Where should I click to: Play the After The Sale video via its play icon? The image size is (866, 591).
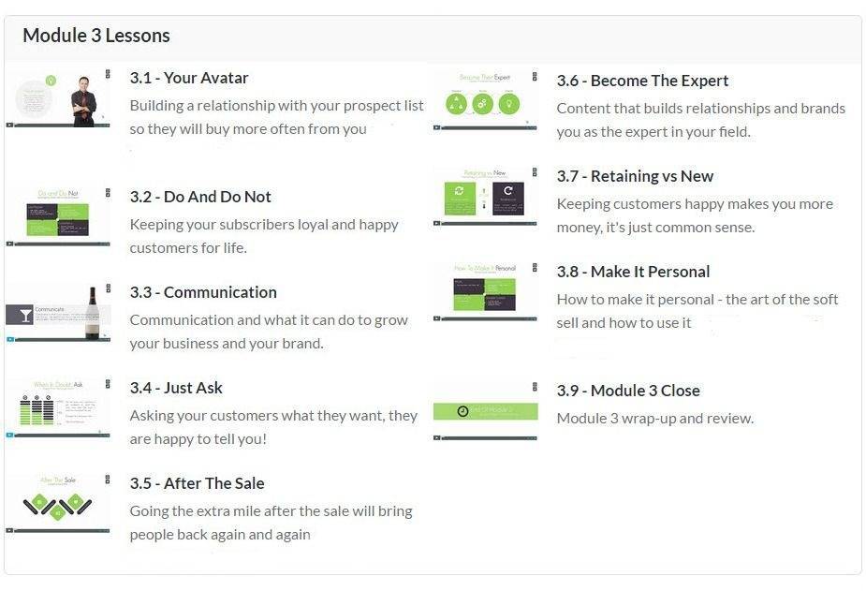10,530
